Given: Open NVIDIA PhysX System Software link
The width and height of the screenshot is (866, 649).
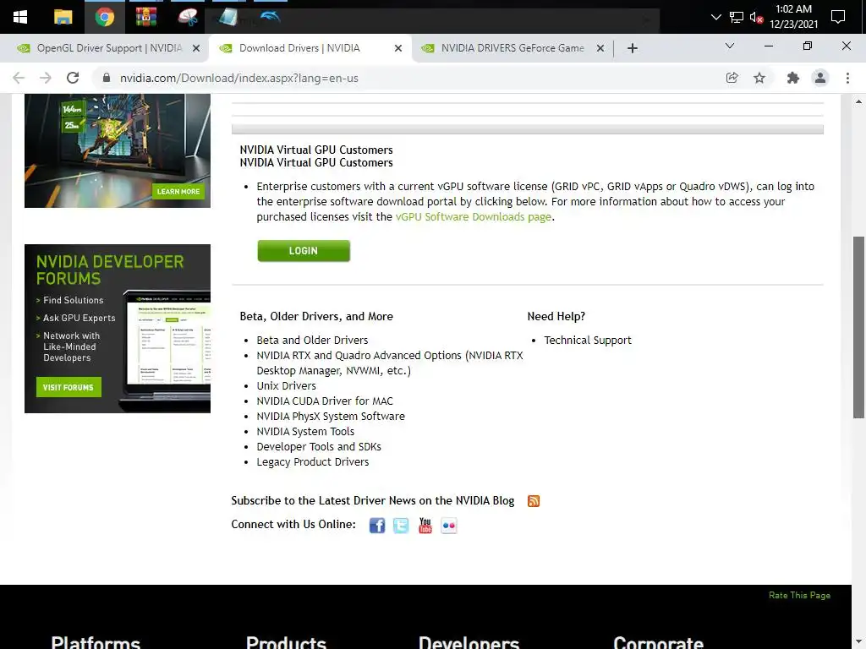Looking at the screenshot, I should click(331, 416).
